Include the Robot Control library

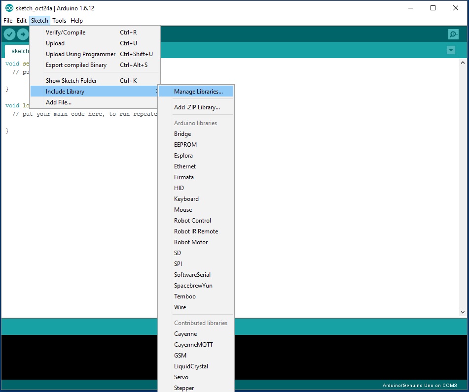[196, 221]
